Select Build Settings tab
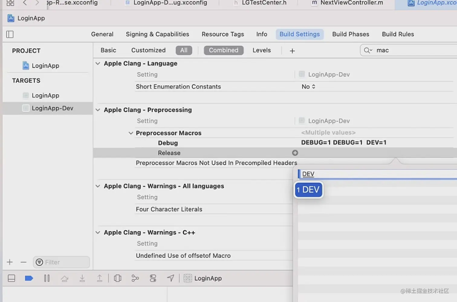Image resolution: width=457 pixels, height=302 pixels. point(300,34)
